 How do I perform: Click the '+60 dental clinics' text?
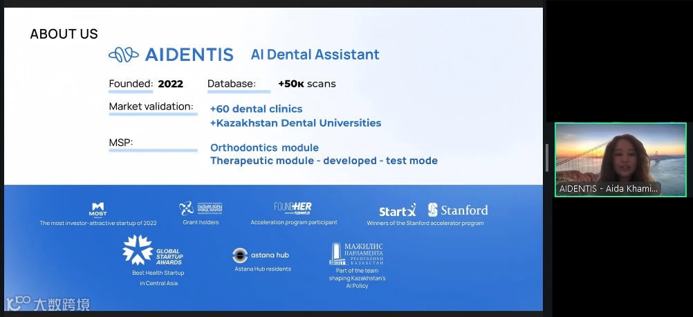257,109
